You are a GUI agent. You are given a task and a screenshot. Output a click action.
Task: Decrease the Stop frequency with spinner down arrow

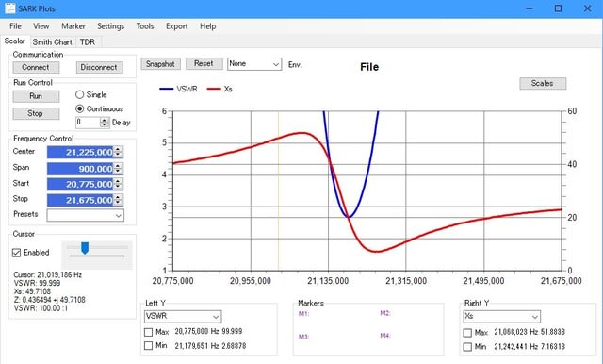119,203
